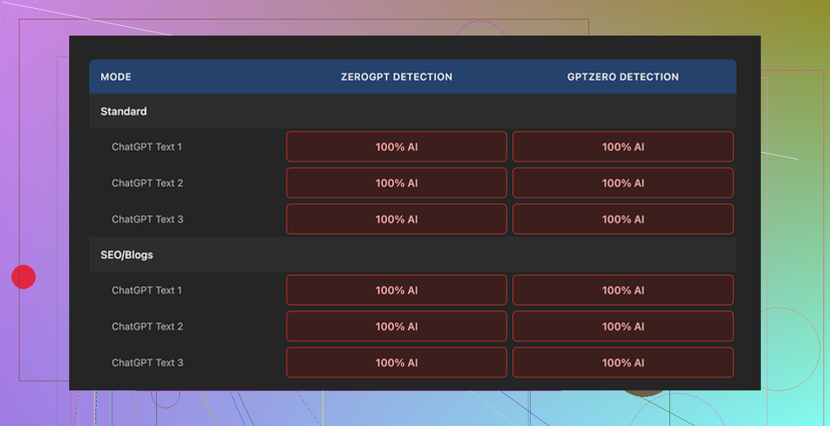
Task: Open ZeroGPT result for SEO/Blogs ChatGPT Text 3
Action: (x=396, y=362)
